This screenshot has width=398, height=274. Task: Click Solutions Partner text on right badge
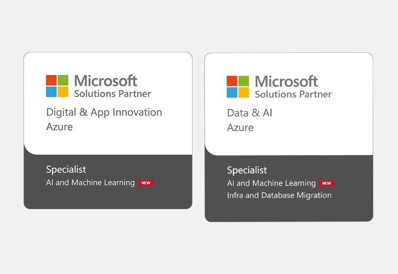[x=293, y=94]
